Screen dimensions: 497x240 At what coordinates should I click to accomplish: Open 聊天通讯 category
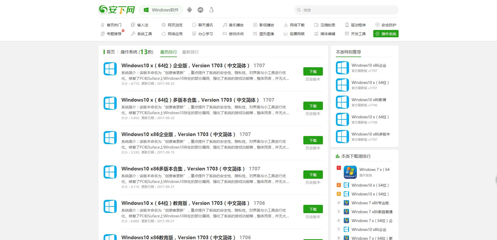(x=203, y=25)
